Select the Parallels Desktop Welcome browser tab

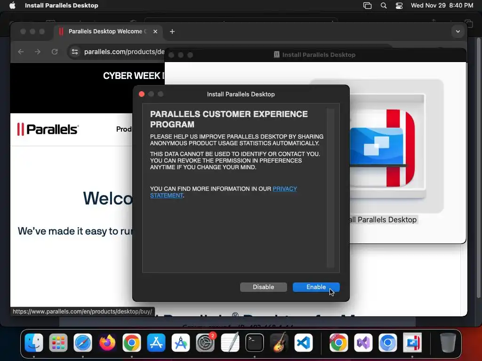click(x=108, y=31)
